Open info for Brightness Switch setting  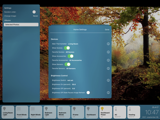point(108,80)
